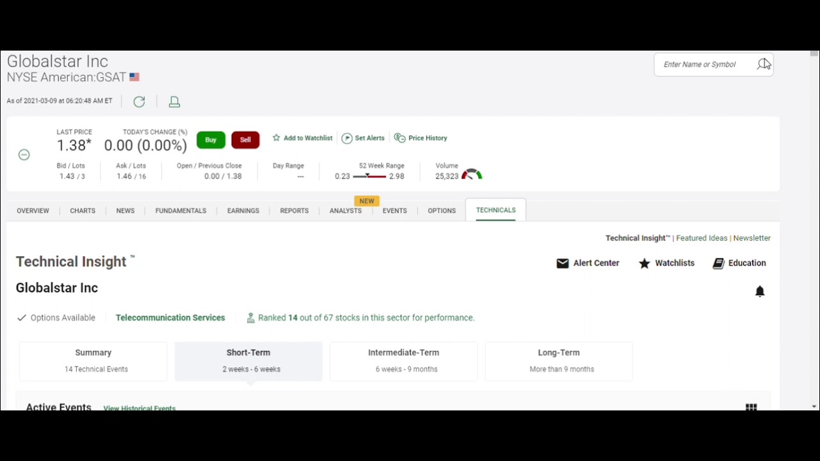820x461 pixels.
Task: Open the Earnings tab
Action: click(243, 211)
